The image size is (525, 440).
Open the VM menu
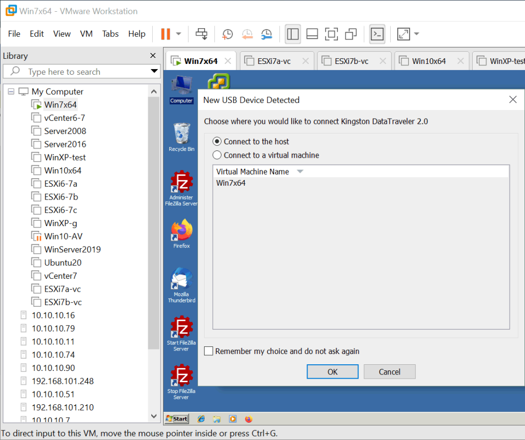(x=86, y=34)
